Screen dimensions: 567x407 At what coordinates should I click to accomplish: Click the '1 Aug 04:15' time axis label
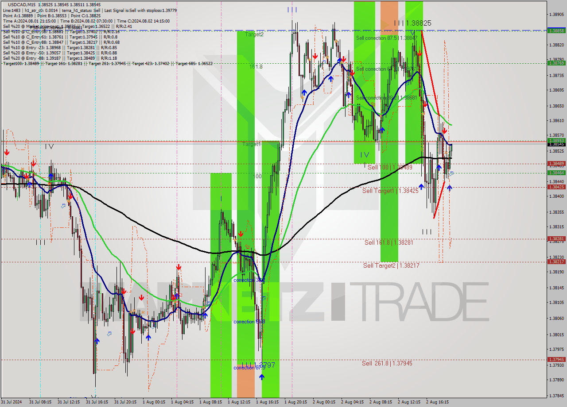click(x=182, y=402)
